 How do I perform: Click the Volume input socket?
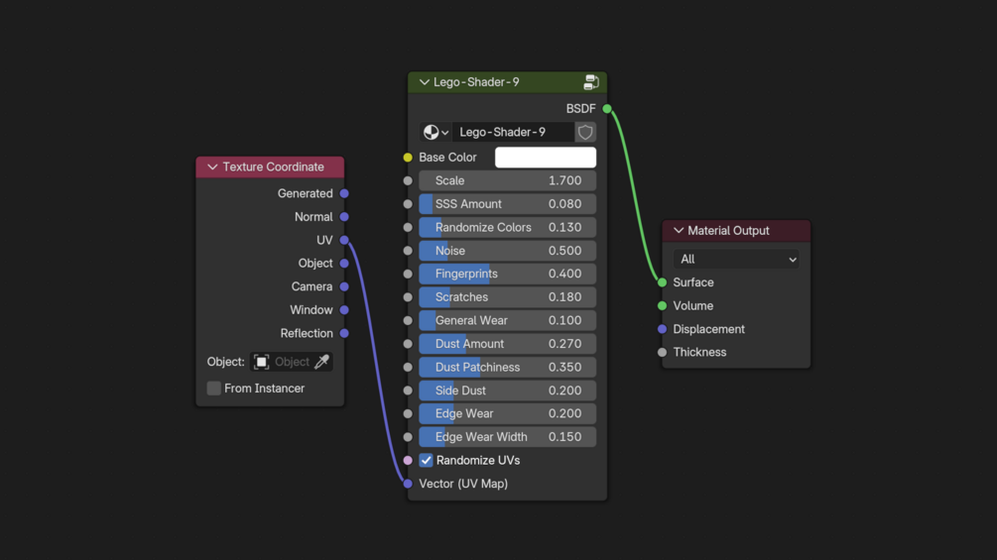[662, 306]
